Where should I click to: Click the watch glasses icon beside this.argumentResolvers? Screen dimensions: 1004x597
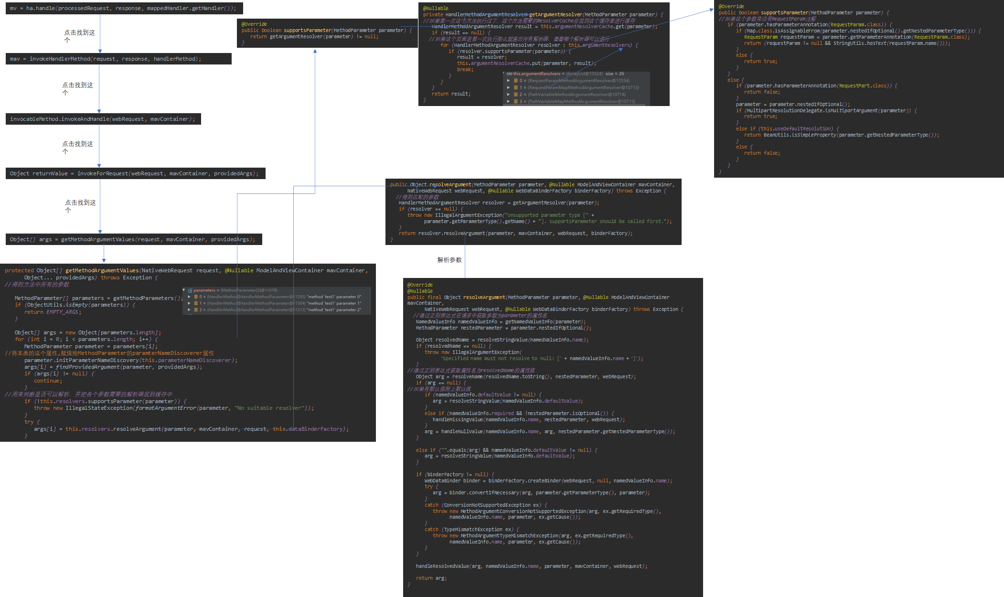509,74
